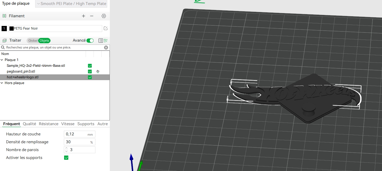Open the Vitesse settings tab
Viewport: 382px width, 171px height.
pos(68,124)
